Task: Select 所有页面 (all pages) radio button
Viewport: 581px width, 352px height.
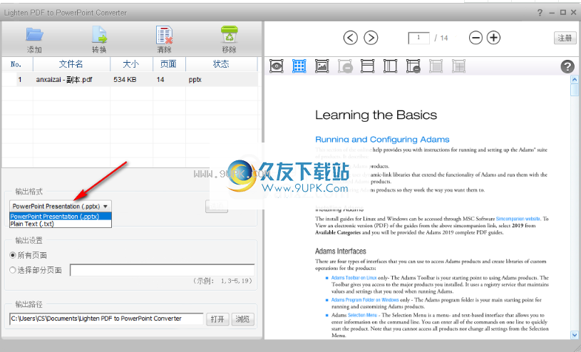Action: tap(13, 255)
